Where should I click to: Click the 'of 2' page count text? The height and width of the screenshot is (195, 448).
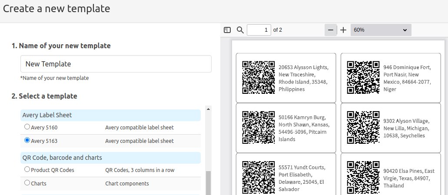coord(278,30)
